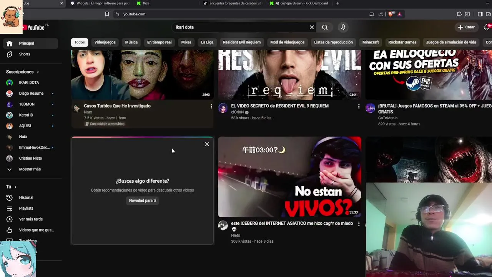
Task: Open the notifications bell
Action: coord(487,27)
